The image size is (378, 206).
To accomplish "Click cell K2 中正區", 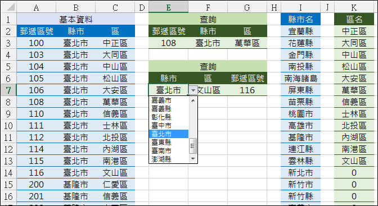I will (x=354, y=31).
